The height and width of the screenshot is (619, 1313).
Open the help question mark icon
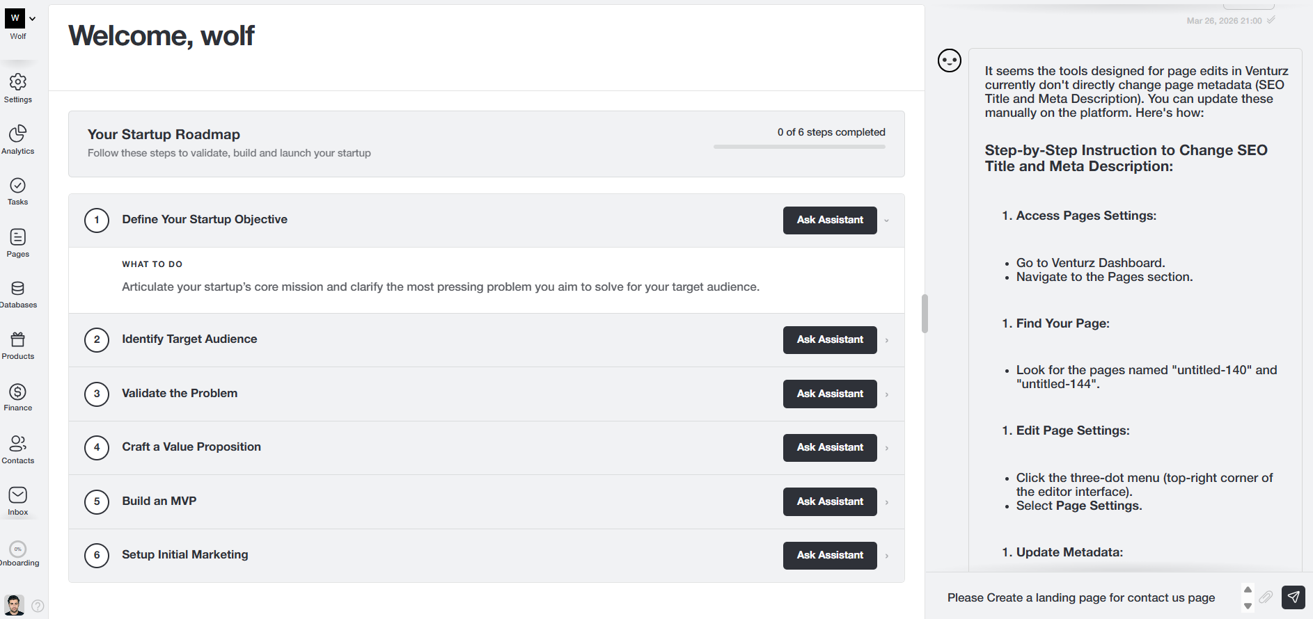(38, 606)
